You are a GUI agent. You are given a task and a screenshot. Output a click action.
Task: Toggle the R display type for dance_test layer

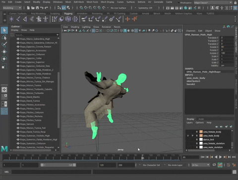(x=197, y=139)
